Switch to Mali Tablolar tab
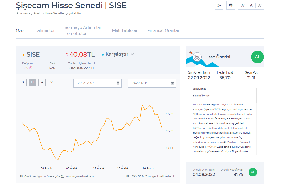The width and height of the screenshot is (303, 194). 125,30
